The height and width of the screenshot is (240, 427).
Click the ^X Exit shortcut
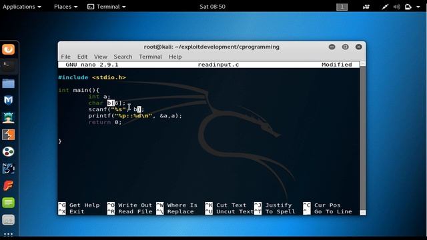[x=71, y=212]
